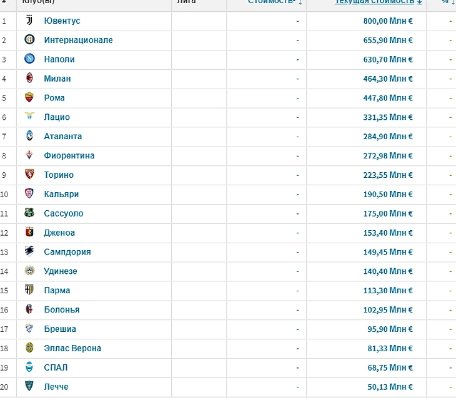Image resolution: width=456 pixels, height=398 pixels.
Task: Open the Эллас Верона club link
Action: [x=72, y=348]
